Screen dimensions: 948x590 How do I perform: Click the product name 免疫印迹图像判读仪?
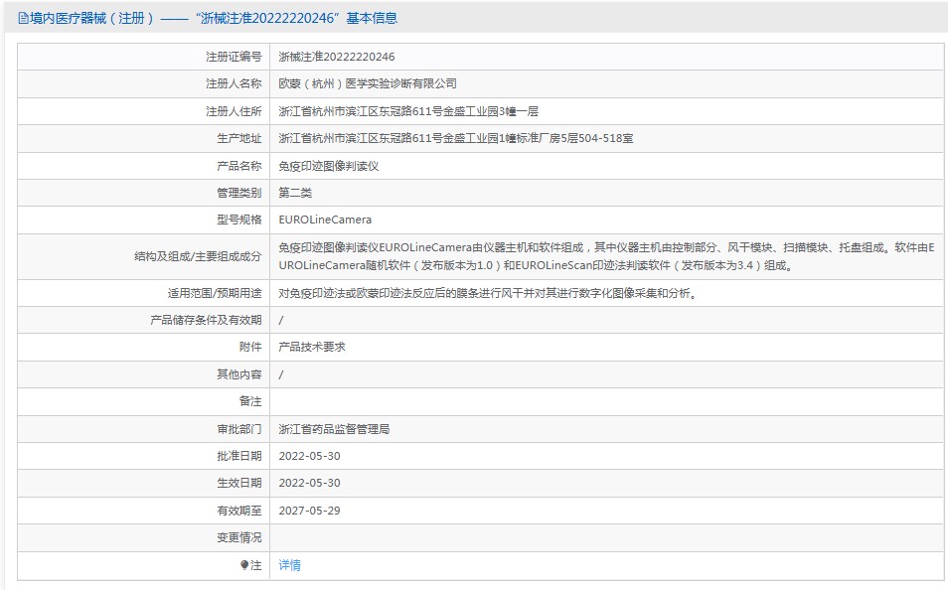pos(329,166)
